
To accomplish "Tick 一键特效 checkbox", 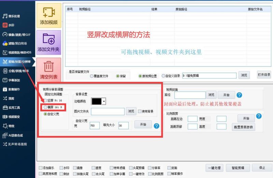I will [137, 174].
